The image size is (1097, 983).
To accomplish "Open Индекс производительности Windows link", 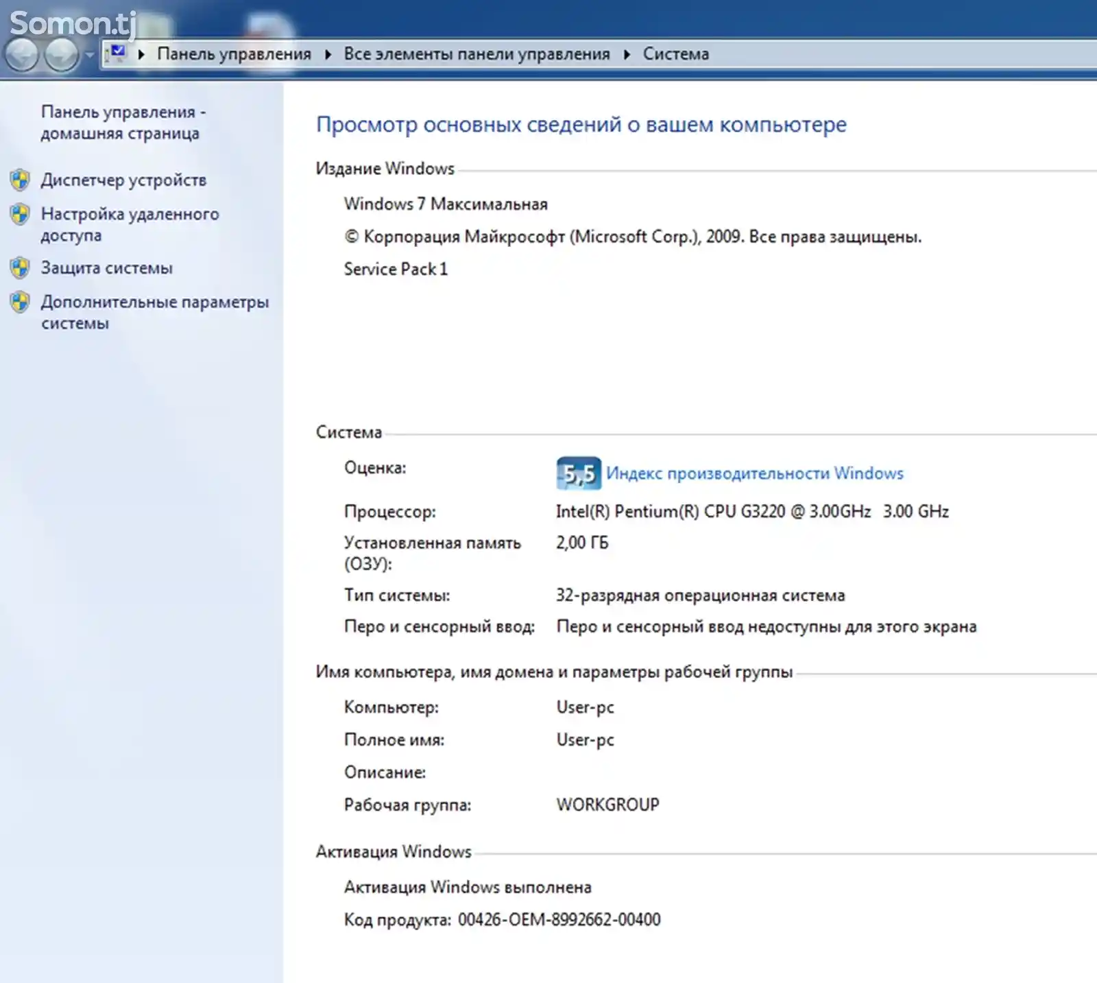I will [755, 473].
